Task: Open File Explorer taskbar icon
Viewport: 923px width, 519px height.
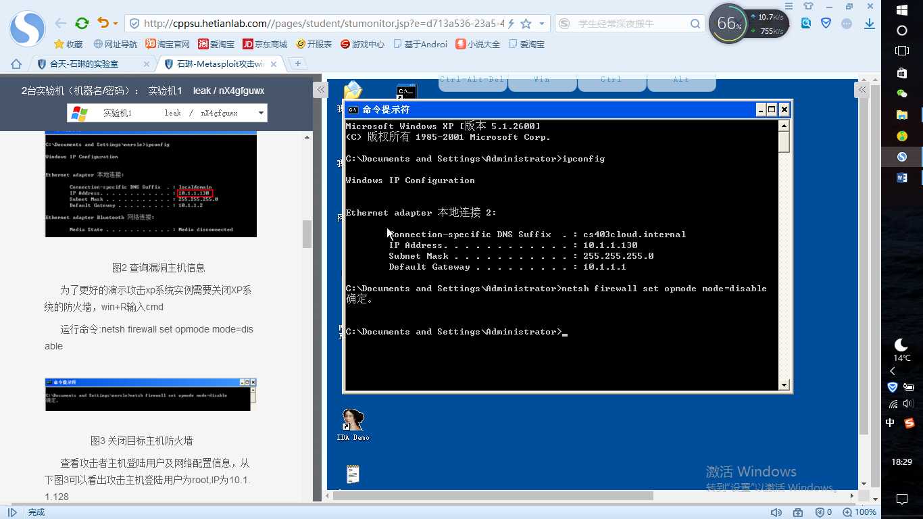Action: 902,115
